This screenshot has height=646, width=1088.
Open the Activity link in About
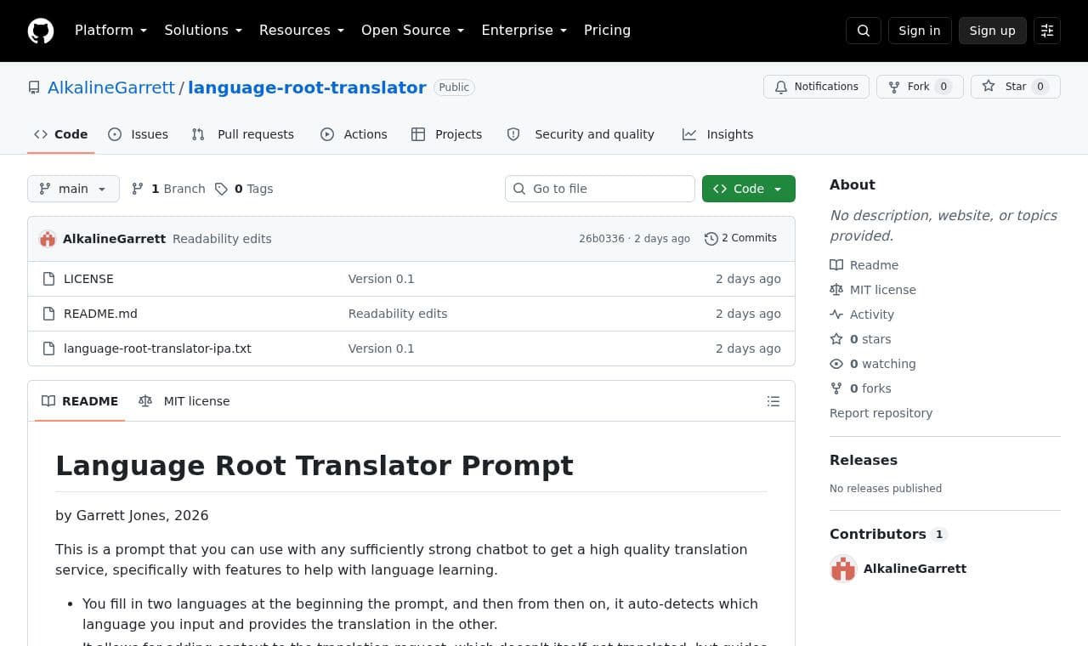862,314
